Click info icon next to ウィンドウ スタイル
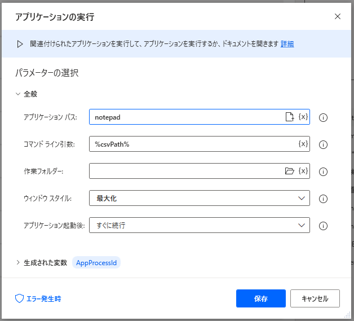Viewport: 354px width, 321px height. click(324, 199)
